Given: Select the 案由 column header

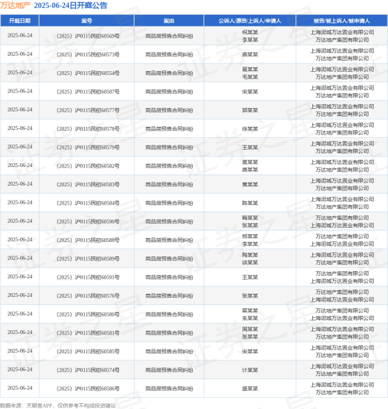Looking at the screenshot, I should pyautogui.click(x=169, y=21).
